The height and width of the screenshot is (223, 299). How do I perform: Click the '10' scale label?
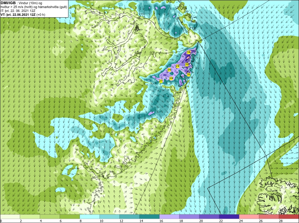click(101, 221)
